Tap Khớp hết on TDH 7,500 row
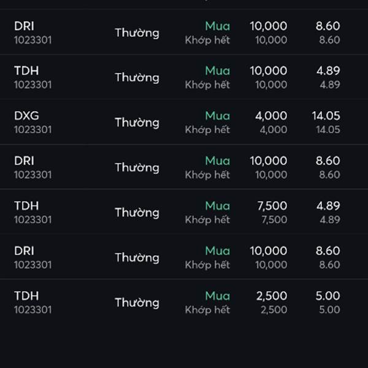The image size is (368, 368). tap(207, 220)
